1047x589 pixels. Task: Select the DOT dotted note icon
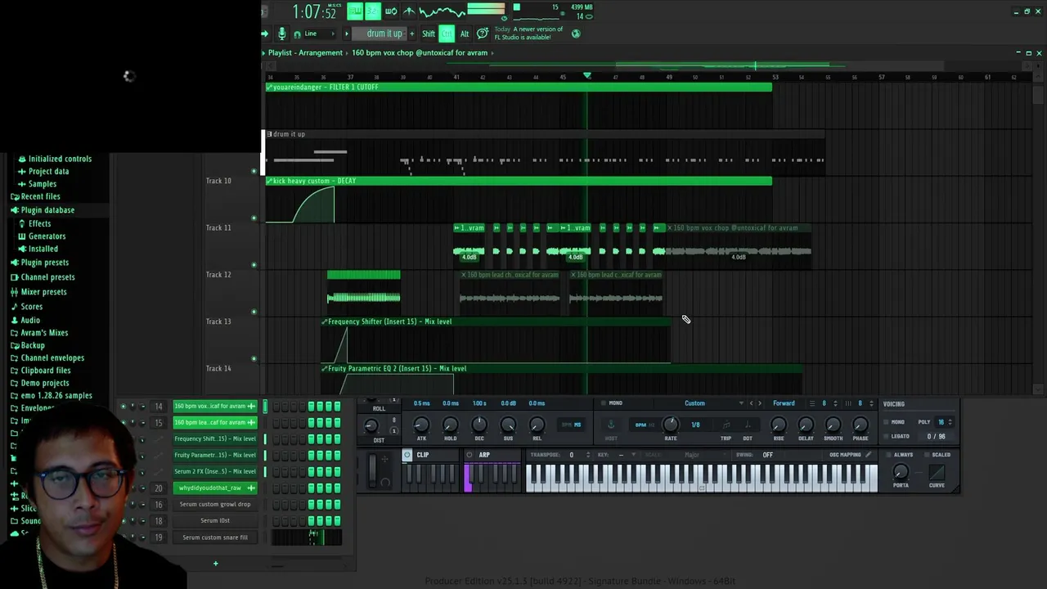(x=748, y=425)
